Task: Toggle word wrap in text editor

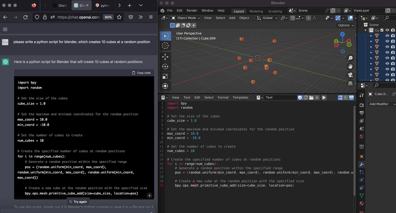Action: click(346, 97)
